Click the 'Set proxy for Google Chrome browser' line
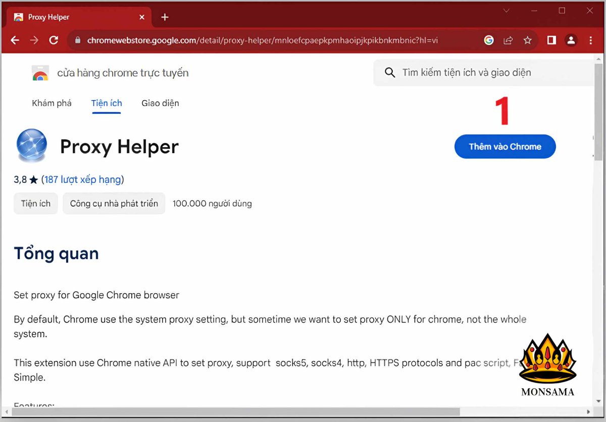The image size is (606, 422). coord(96,295)
